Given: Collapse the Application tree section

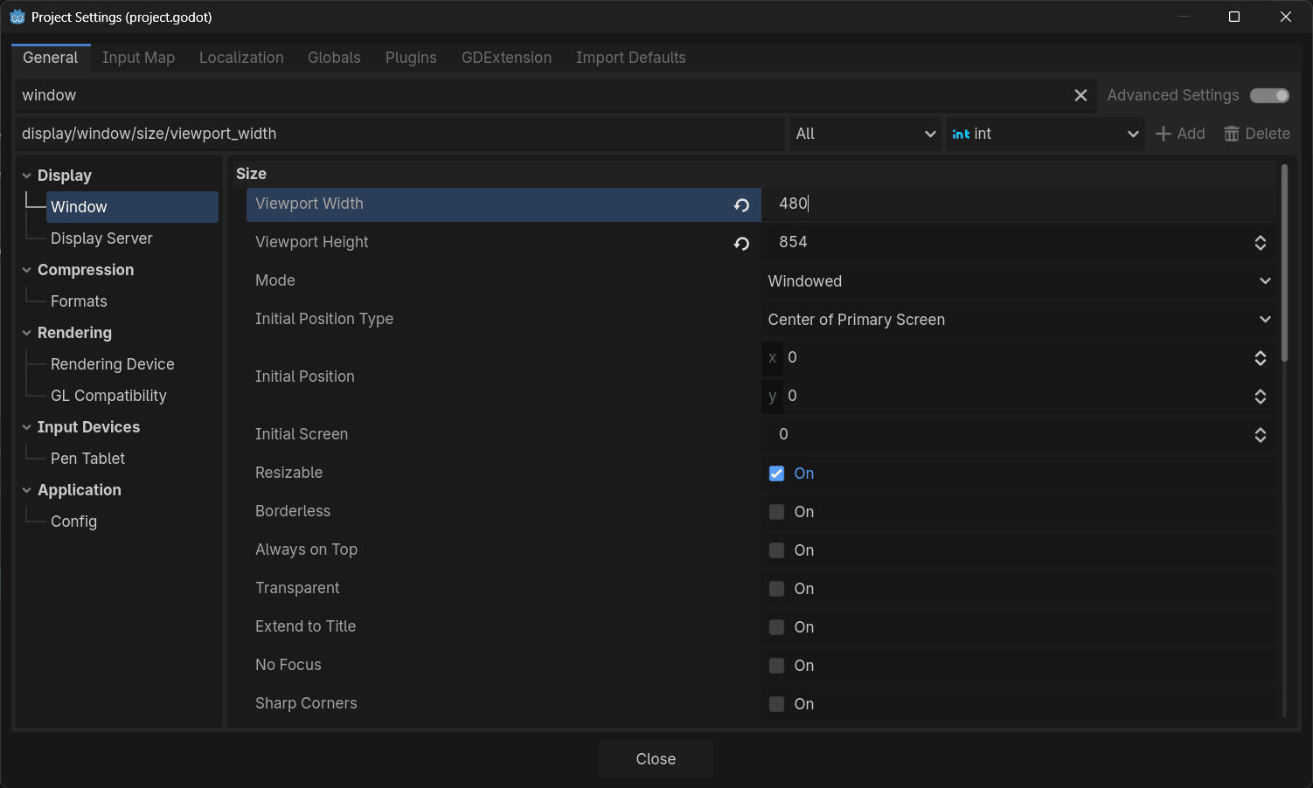Looking at the screenshot, I should tap(26, 490).
